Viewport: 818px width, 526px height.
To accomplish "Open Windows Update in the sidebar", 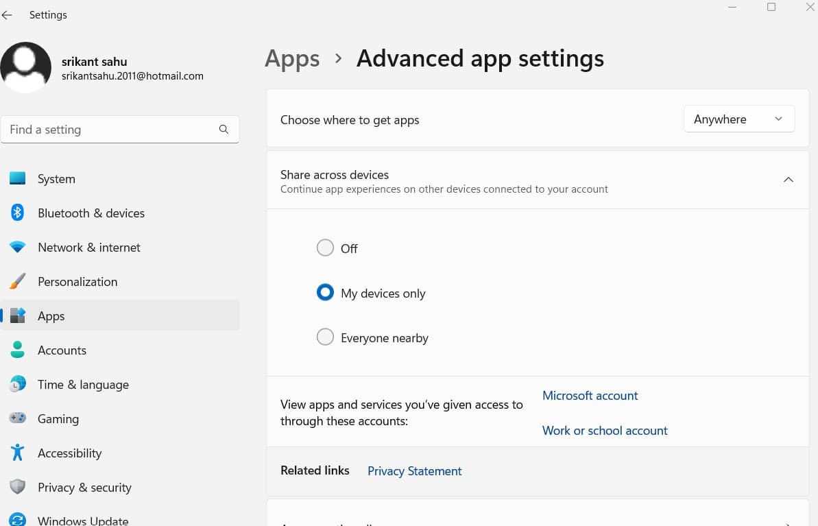I will tap(82, 520).
